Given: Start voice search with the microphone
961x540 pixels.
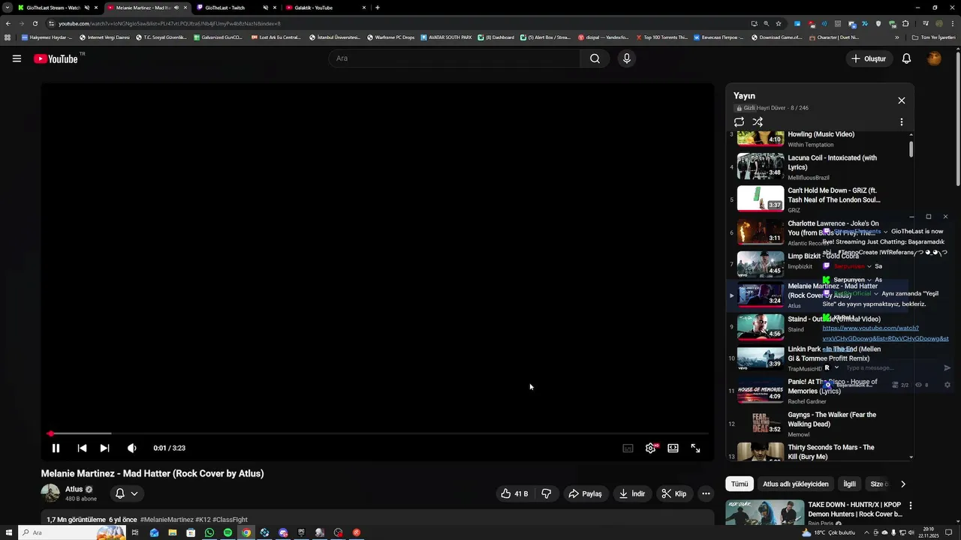Looking at the screenshot, I should tap(626, 58).
